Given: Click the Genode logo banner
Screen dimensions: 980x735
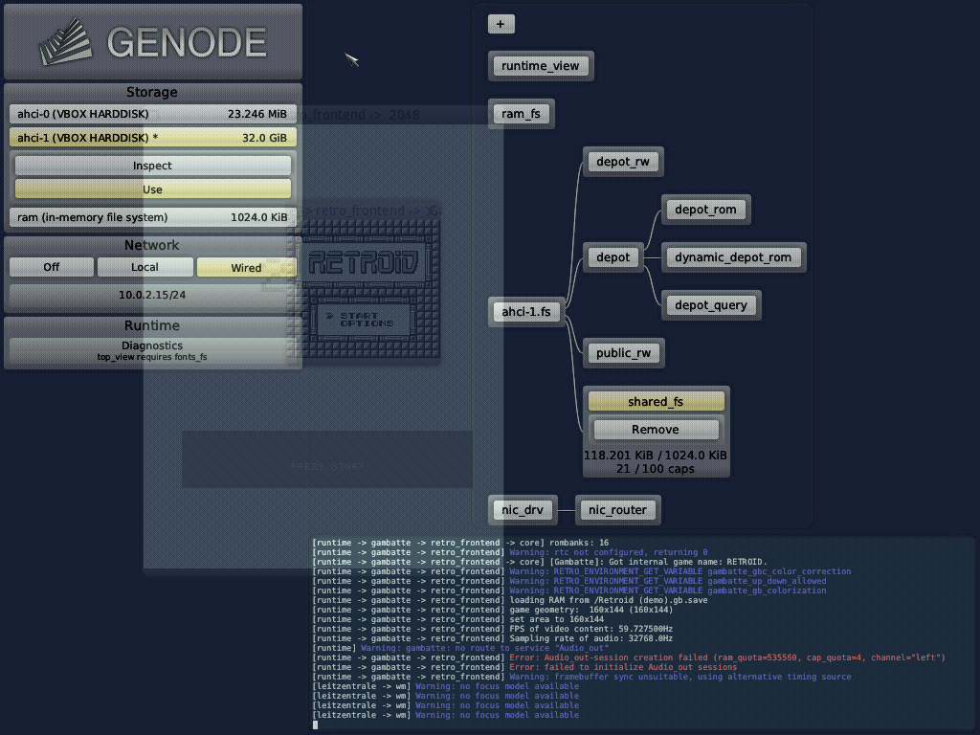Looking at the screenshot, I should [153, 42].
